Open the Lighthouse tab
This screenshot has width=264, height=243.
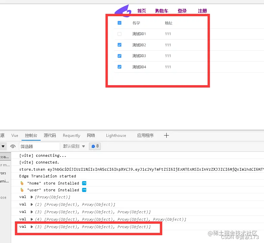[116, 136]
